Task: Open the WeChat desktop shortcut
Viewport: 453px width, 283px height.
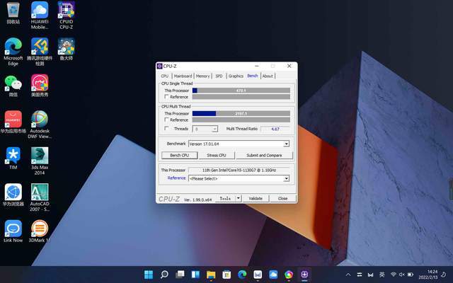Action: pos(13,86)
